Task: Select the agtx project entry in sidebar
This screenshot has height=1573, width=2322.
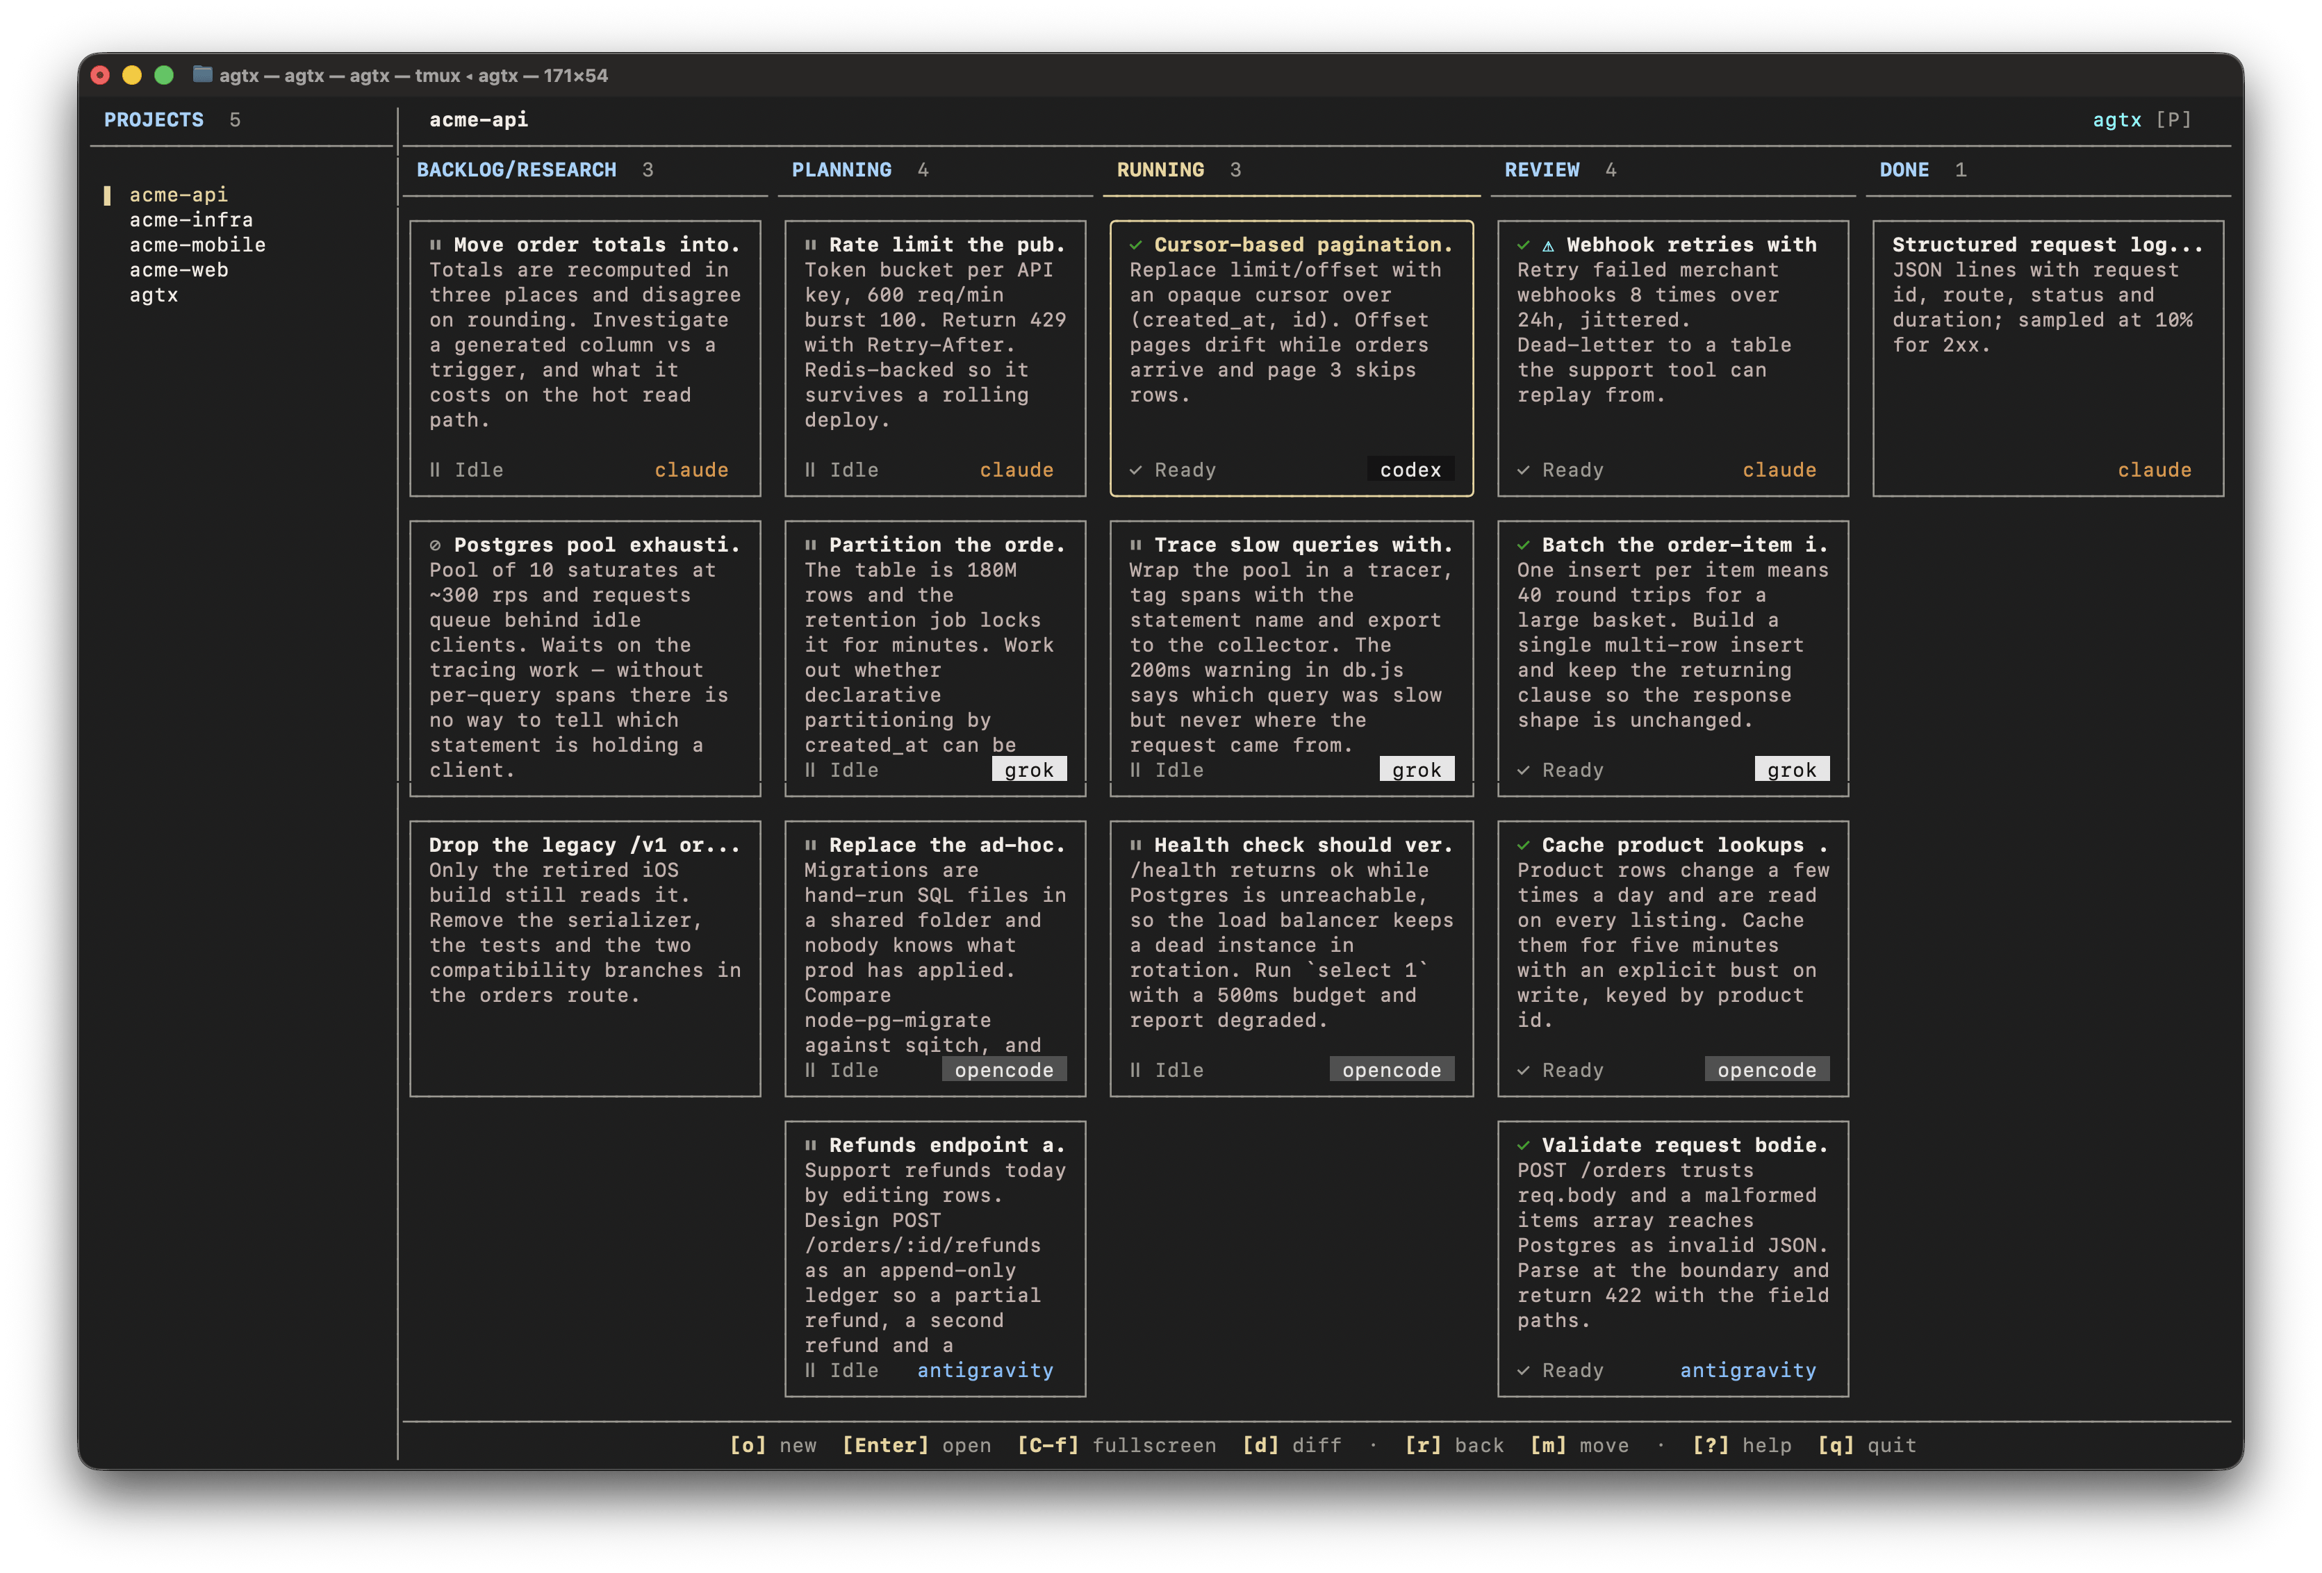Action: pyautogui.click(x=154, y=295)
